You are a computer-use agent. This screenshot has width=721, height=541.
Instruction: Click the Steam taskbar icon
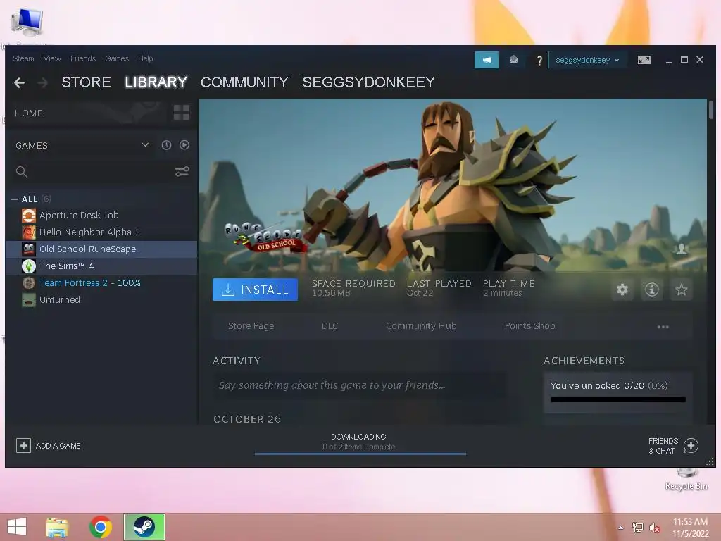(144, 527)
